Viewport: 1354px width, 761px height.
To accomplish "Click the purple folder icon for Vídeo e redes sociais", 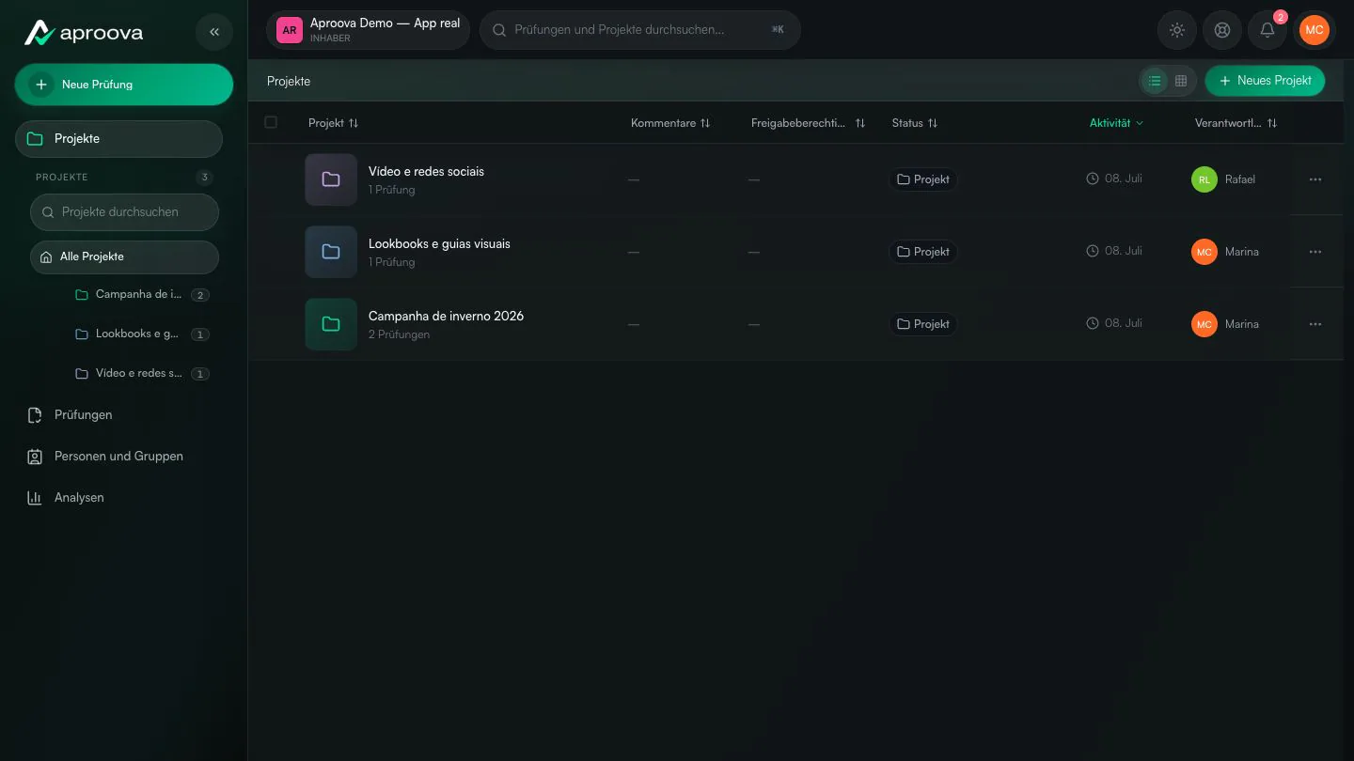I will 331,179.
